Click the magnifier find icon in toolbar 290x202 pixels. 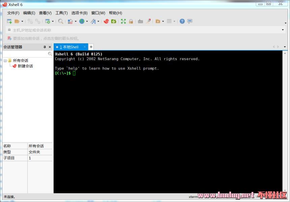pos(60,21)
